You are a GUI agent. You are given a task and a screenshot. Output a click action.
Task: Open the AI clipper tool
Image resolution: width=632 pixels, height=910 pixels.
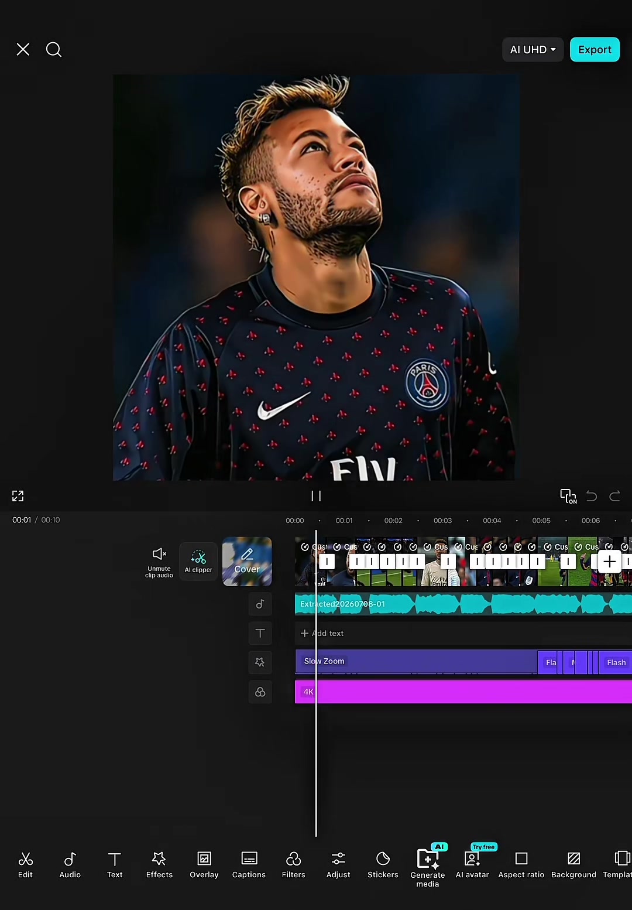click(x=198, y=562)
